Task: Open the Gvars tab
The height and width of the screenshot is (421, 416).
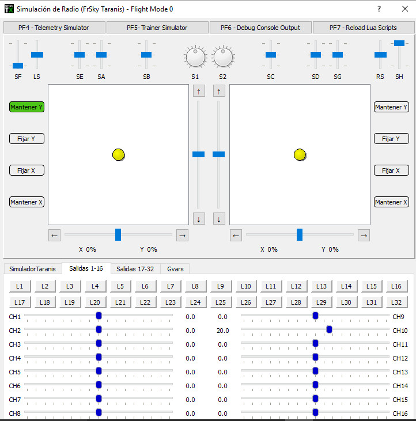Action: (x=176, y=269)
